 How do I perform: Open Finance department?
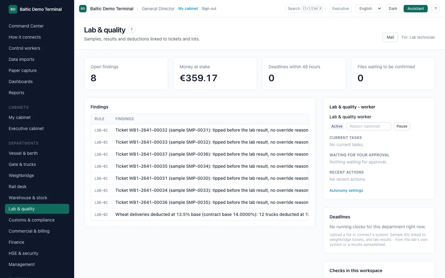[x=37, y=242]
